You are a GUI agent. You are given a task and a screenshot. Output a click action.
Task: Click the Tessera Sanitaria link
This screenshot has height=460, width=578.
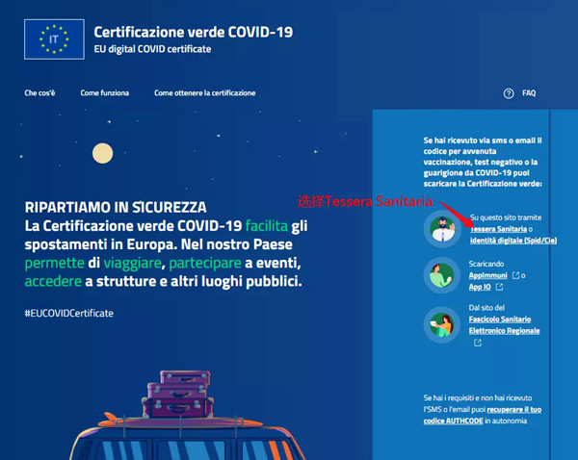point(498,229)
